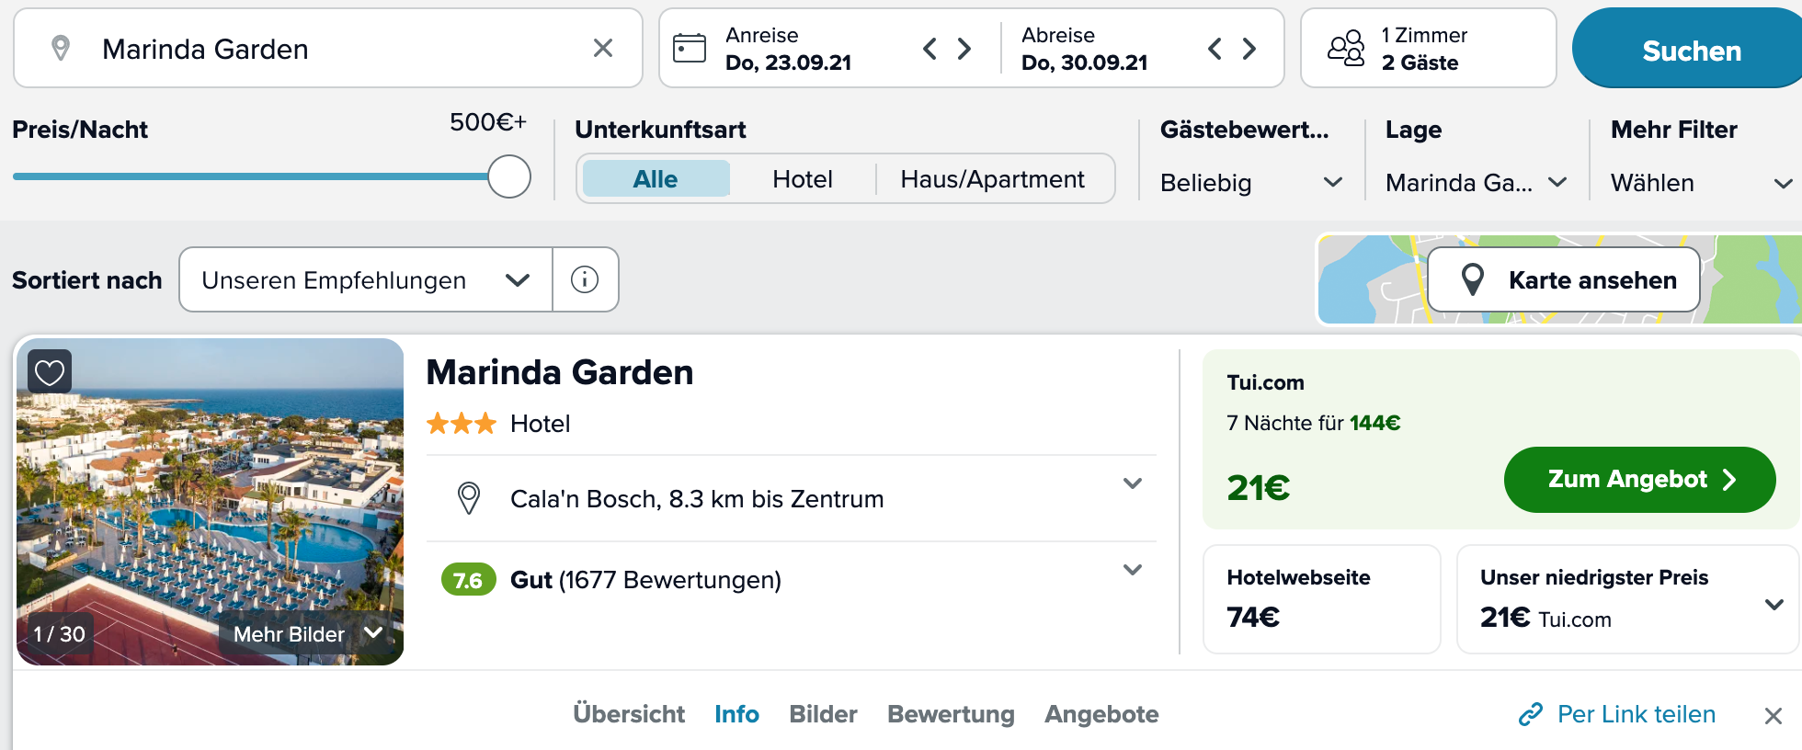Screen dimensions: 1802x750
Task: Select the Alle accommodation type
Action: point(656,178)
